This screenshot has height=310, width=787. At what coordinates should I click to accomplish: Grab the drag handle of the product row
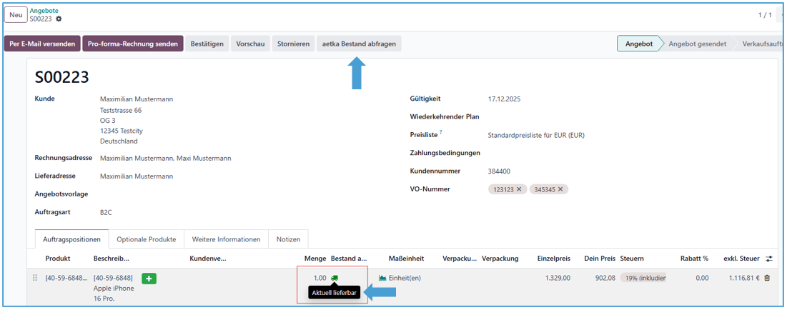[35, 278]
